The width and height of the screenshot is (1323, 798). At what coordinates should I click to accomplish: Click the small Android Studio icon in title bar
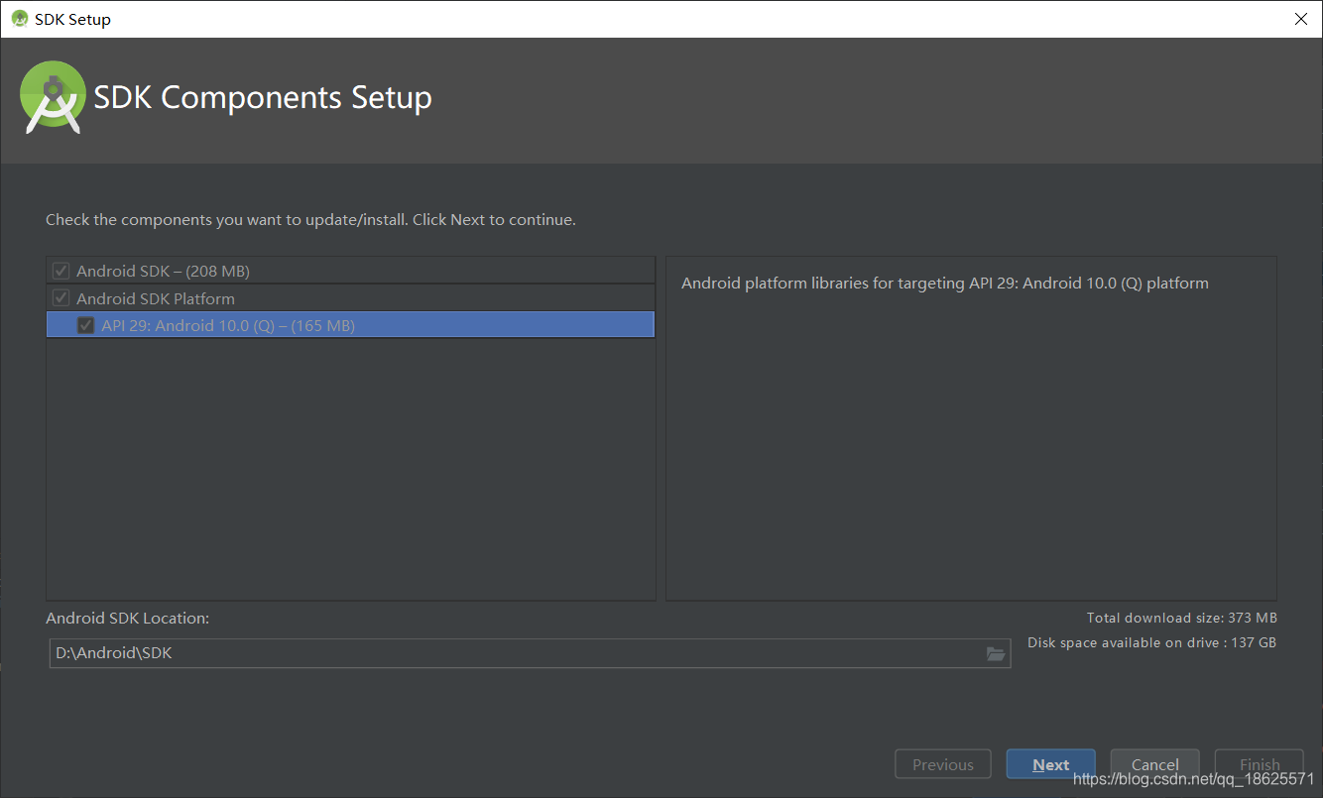coord(19,19)
